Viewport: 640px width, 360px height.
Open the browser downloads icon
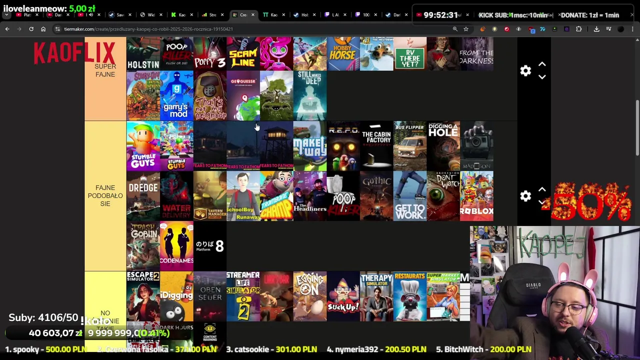pyautogui.click(x=596, y=29)
